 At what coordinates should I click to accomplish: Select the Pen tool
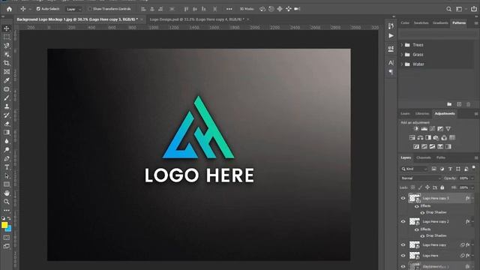pyautogui.click(x=7, y=158)
